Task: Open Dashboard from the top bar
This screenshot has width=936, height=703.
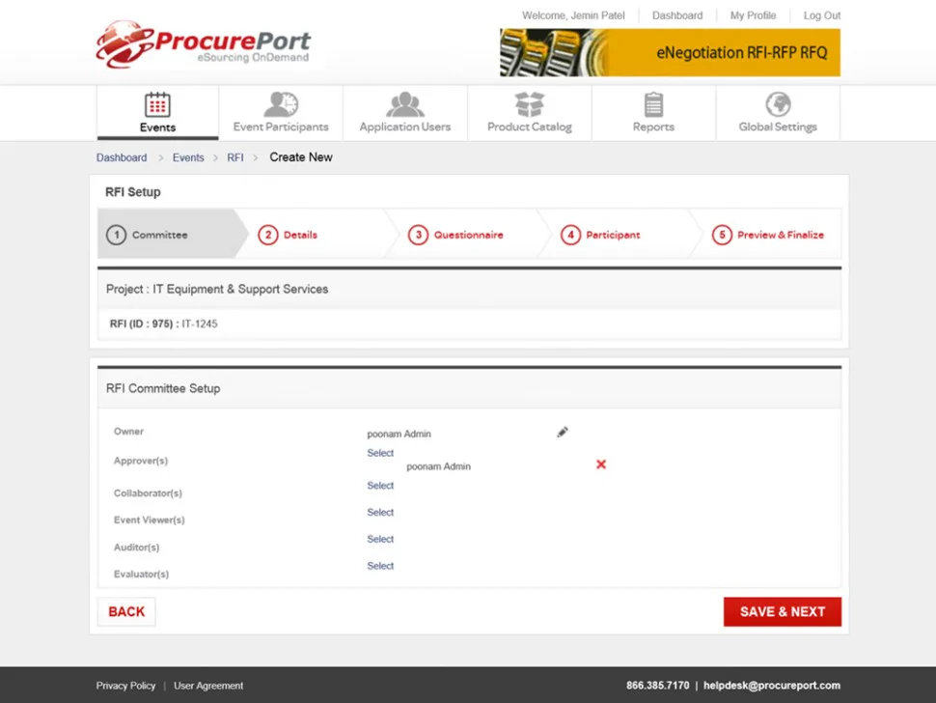Action: (676, 15)
